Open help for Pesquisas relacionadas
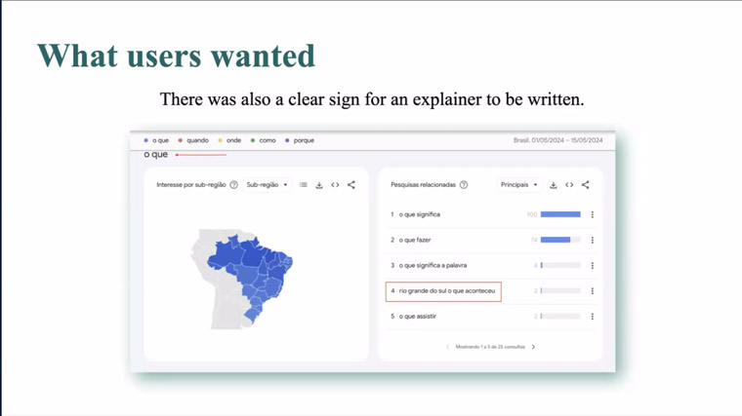 point(464,185)
